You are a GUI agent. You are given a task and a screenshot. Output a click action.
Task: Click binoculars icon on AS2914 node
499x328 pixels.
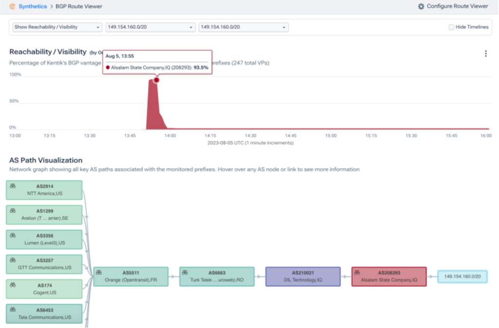point(13,186)
